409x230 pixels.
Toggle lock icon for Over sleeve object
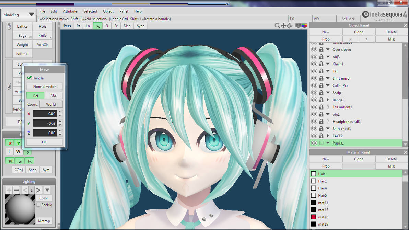point(321,49)
